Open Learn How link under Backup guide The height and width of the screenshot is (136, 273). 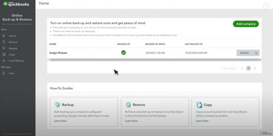click(x=60, y=121)
